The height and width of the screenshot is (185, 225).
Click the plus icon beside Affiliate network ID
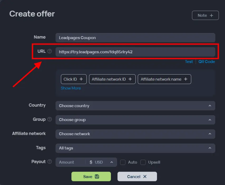[130, 79]
